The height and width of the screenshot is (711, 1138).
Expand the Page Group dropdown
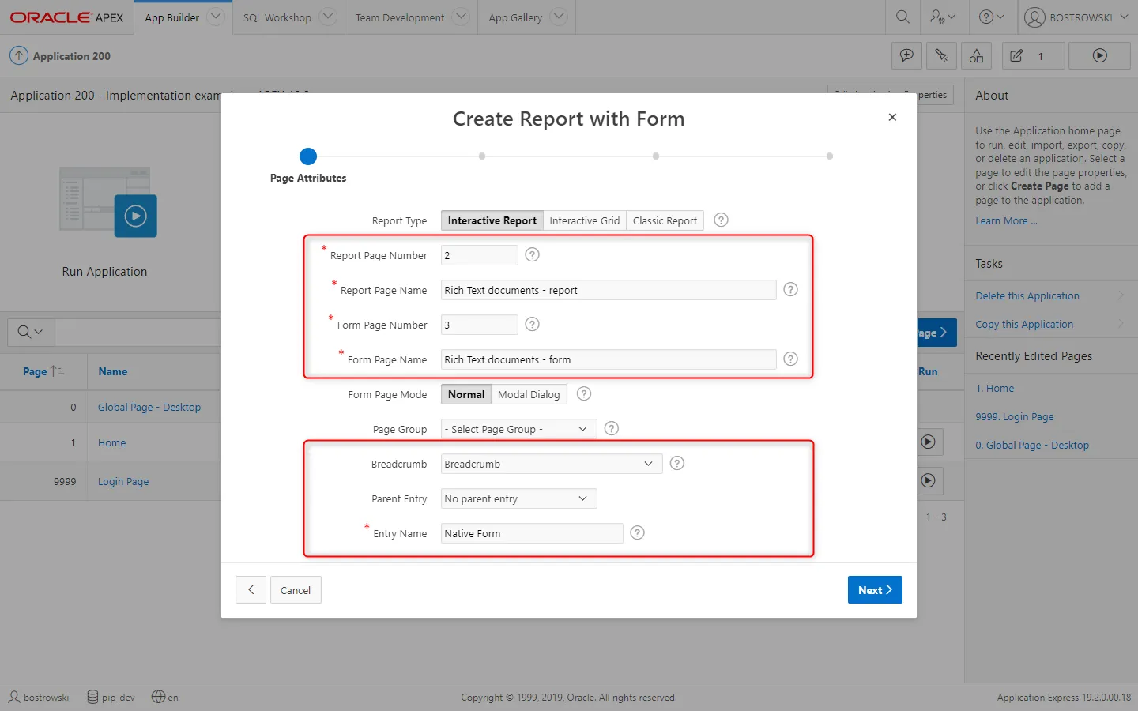click(x=518, y=429)
